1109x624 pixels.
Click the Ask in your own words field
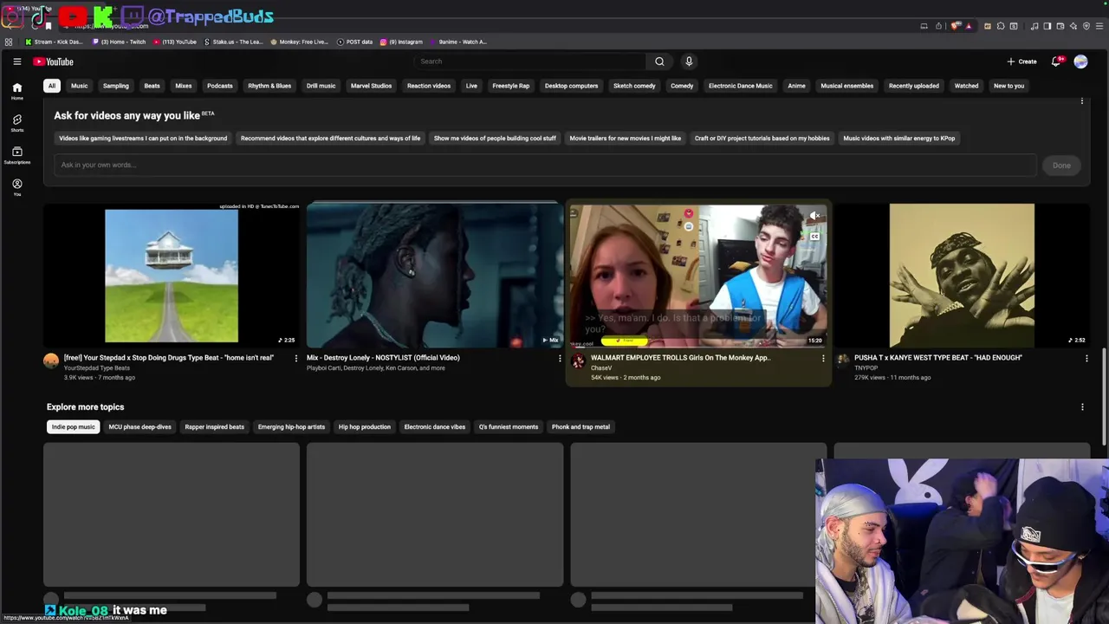pyautogui.click(x=545, y=165)
